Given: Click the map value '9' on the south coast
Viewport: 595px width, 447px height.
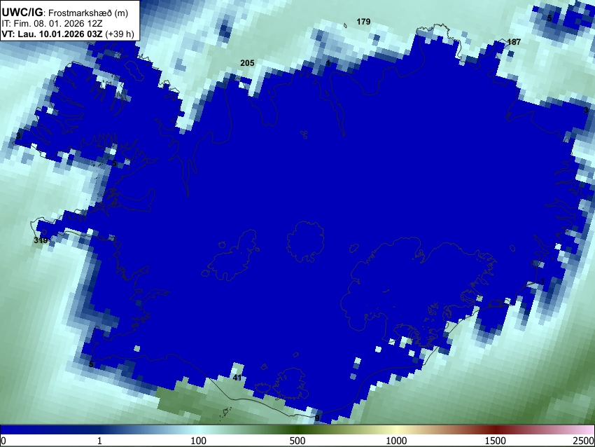Looking at the screenshot, I should 317,418.
